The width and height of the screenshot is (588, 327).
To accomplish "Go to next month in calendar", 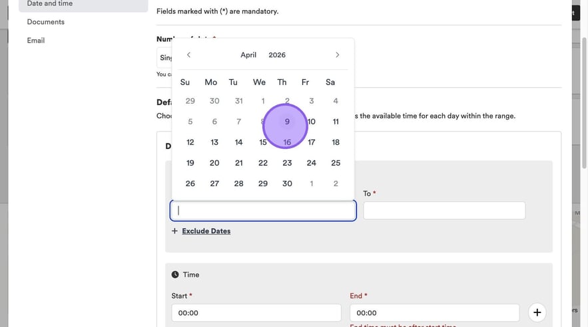I will 338,55.
